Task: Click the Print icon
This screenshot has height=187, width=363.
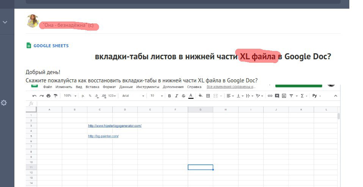Action: point(49,96)
